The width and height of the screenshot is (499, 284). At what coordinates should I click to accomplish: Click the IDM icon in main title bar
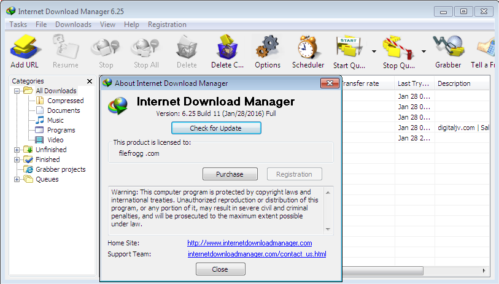(x=11, y=11)
